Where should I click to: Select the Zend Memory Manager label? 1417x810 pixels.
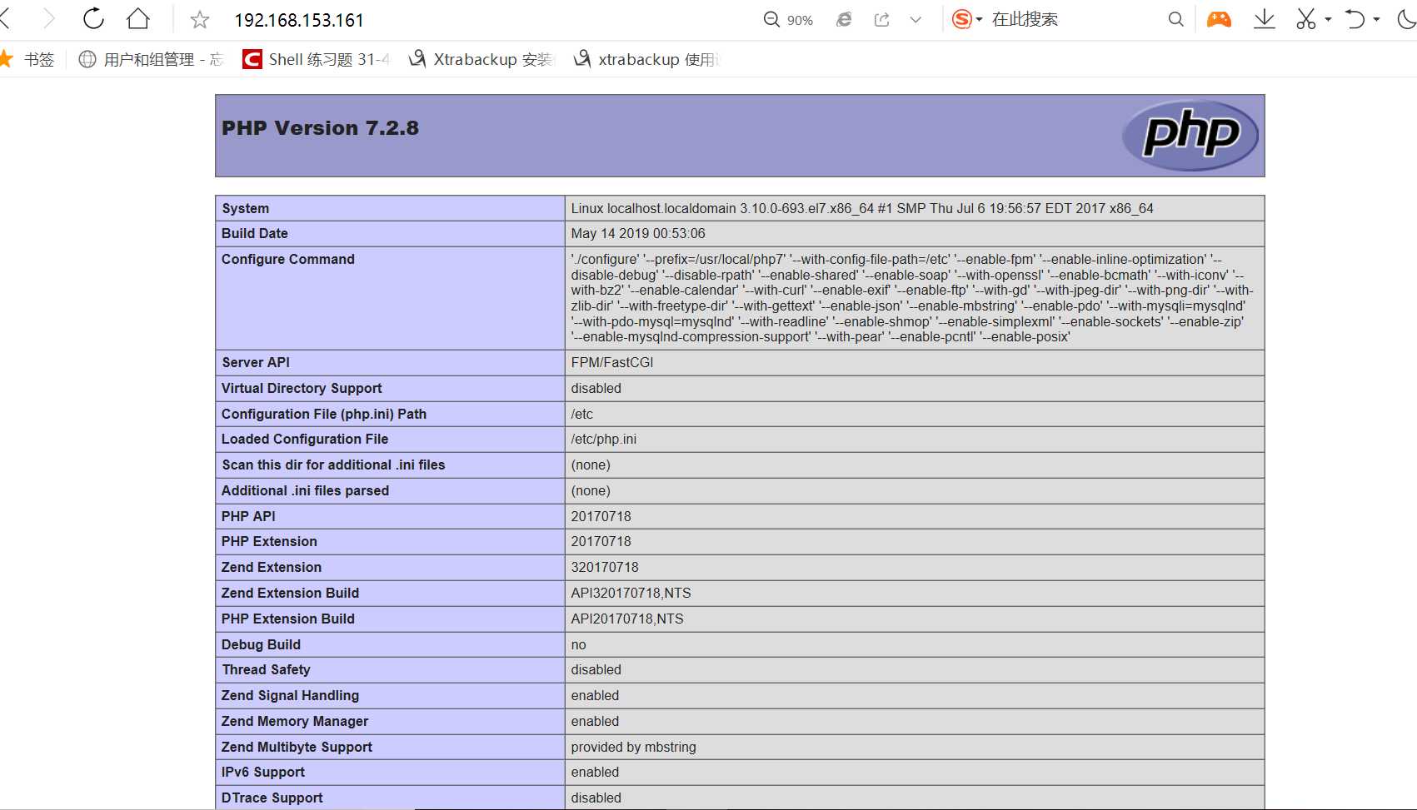click(295, 721)
